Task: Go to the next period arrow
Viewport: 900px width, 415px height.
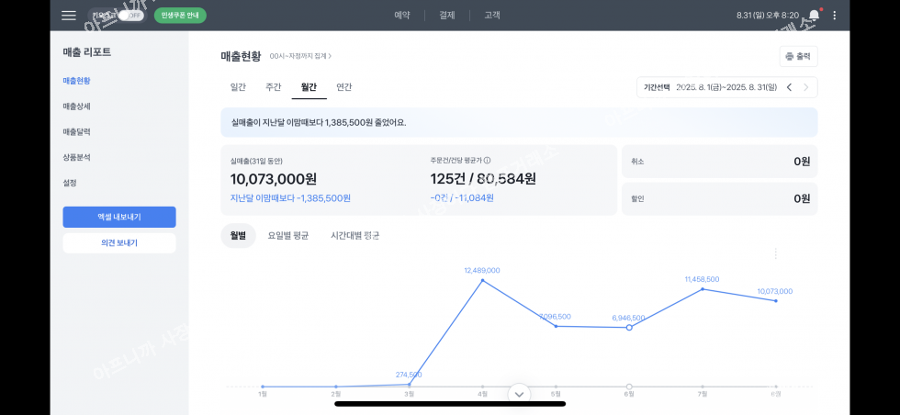Action: (806, 87)
